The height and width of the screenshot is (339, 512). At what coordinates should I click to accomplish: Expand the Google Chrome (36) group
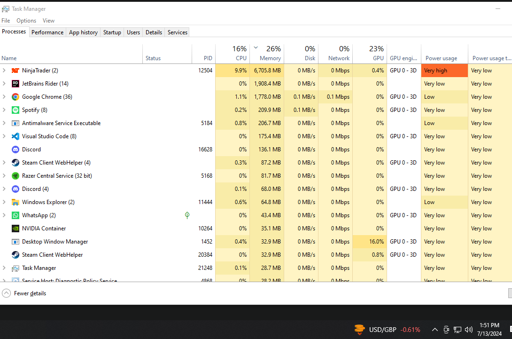[4, 97]
